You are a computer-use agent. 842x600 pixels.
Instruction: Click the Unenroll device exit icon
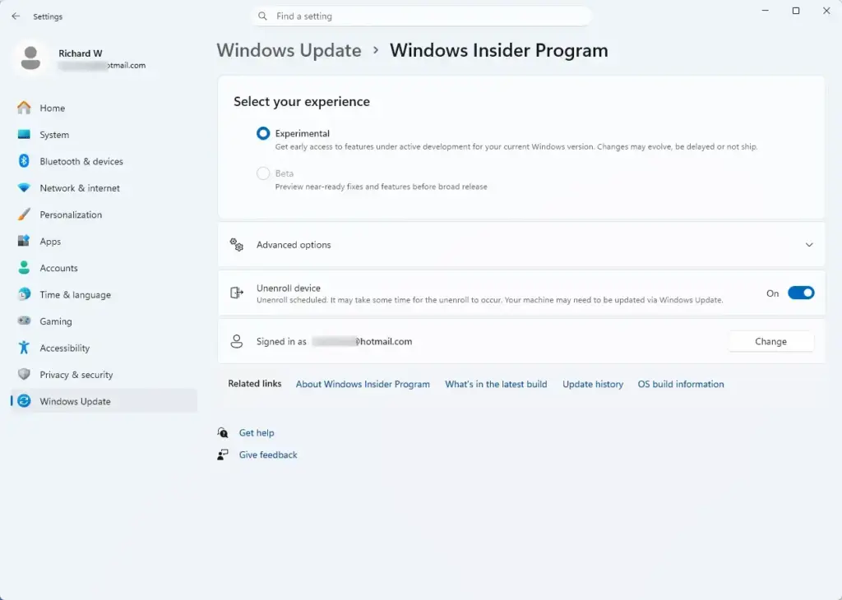point(237,293)
